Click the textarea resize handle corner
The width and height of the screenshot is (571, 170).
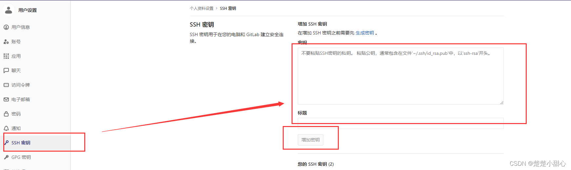501,103
